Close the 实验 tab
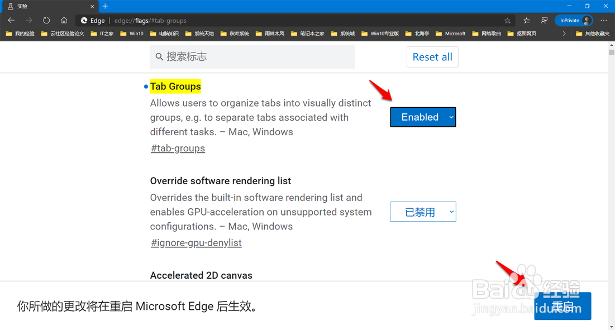The height and width of the screenshot is (330, 615). click(x=92, y=6)
